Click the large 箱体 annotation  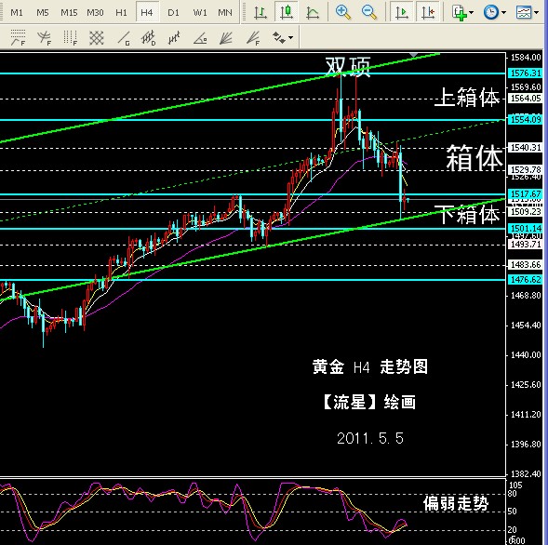coord(474,158)
